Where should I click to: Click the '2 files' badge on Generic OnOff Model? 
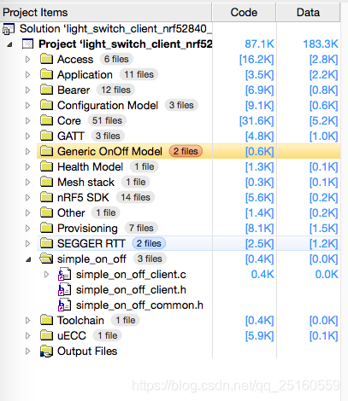click(x=186, y=151)
